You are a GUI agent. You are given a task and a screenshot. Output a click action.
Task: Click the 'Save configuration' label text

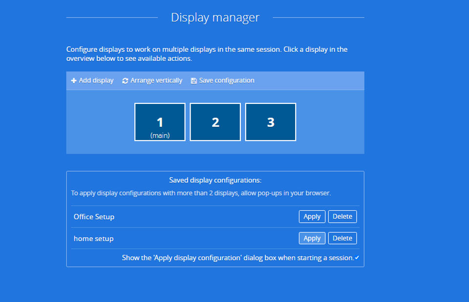[227, 81]
